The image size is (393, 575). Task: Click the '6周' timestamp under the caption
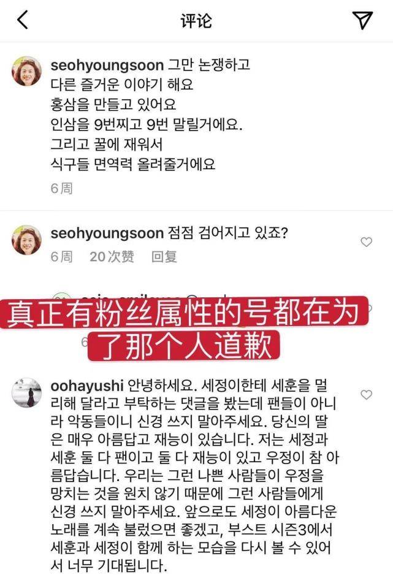point(61,188)
